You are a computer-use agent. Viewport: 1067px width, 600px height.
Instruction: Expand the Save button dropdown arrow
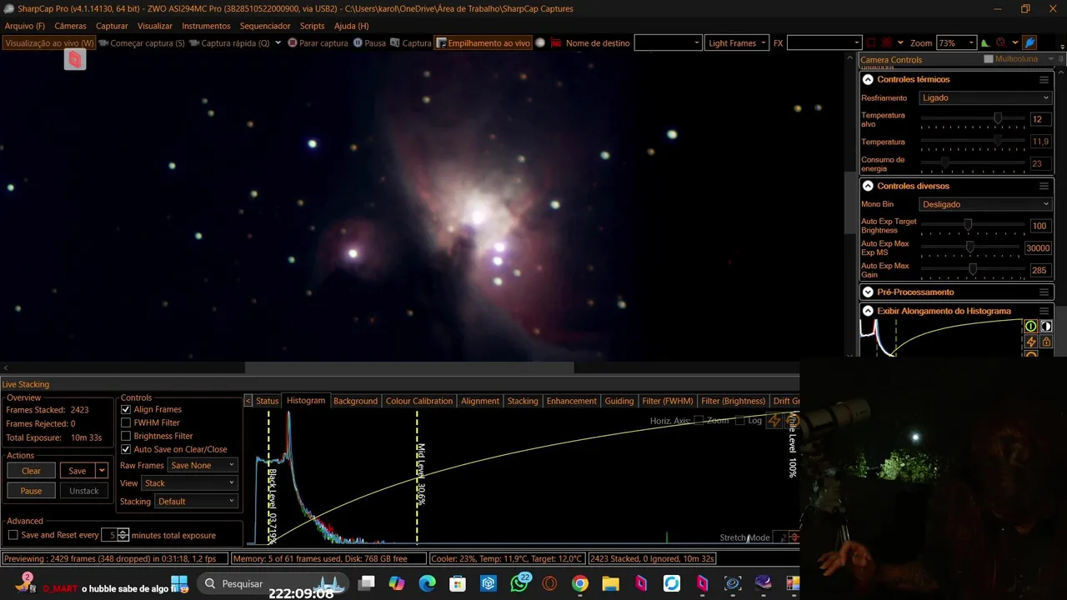pos(102,471)
